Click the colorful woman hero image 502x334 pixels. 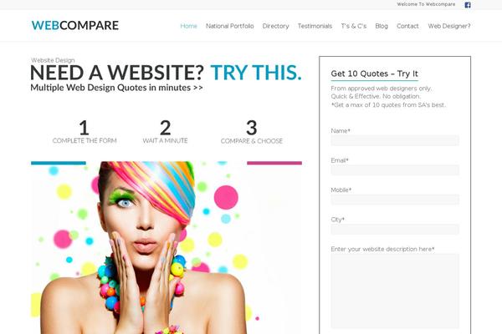point(166,248)
